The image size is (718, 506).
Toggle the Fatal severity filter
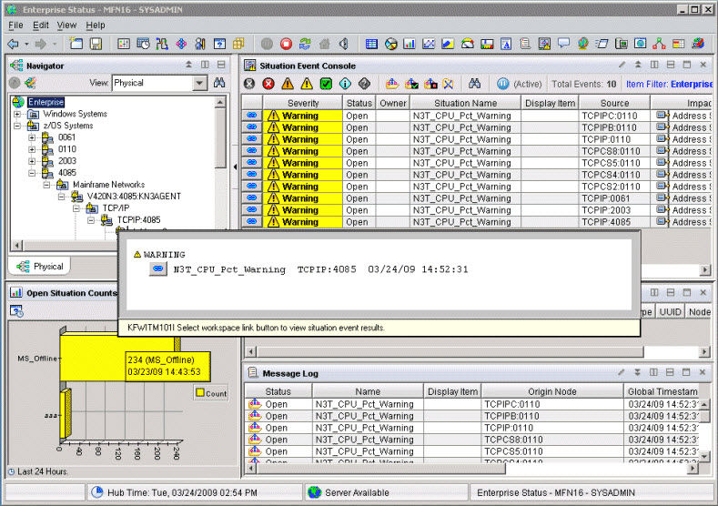[249, 84]
